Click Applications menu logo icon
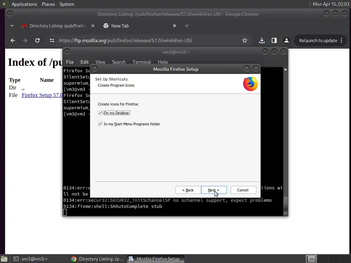Viewport: 351px width, 263px height. click(x=5, y=4)
